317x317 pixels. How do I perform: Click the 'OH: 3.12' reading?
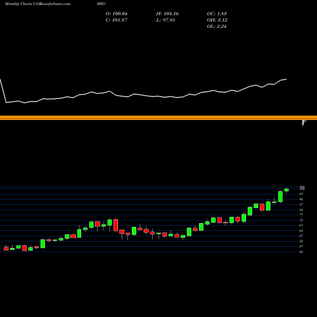217,20
